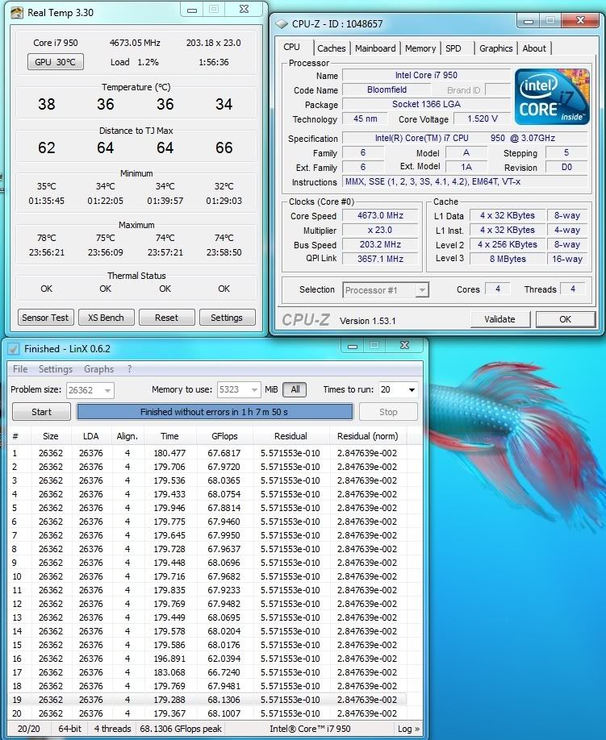Open the Settings menu in LinX
The width and height of the screenshot is (606, 740).
coord(55,369)
